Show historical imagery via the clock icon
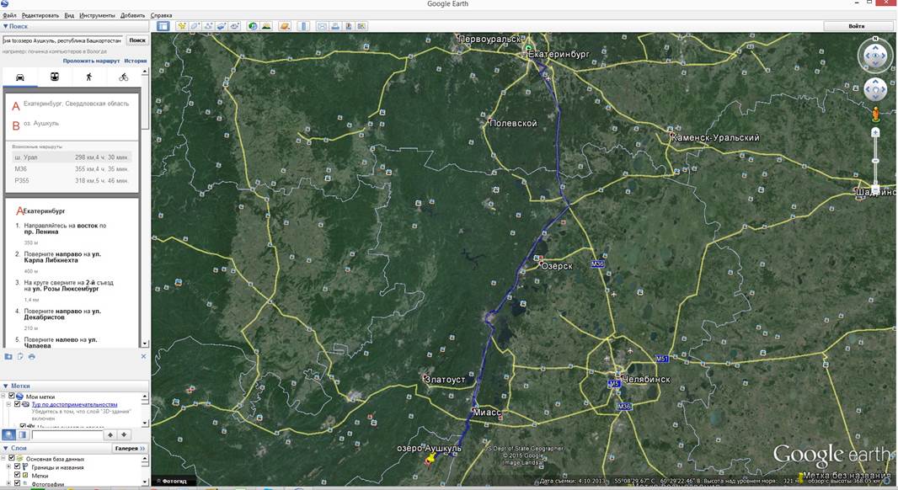This screenshot has width=898, height=490. click(x=253, y=26)
